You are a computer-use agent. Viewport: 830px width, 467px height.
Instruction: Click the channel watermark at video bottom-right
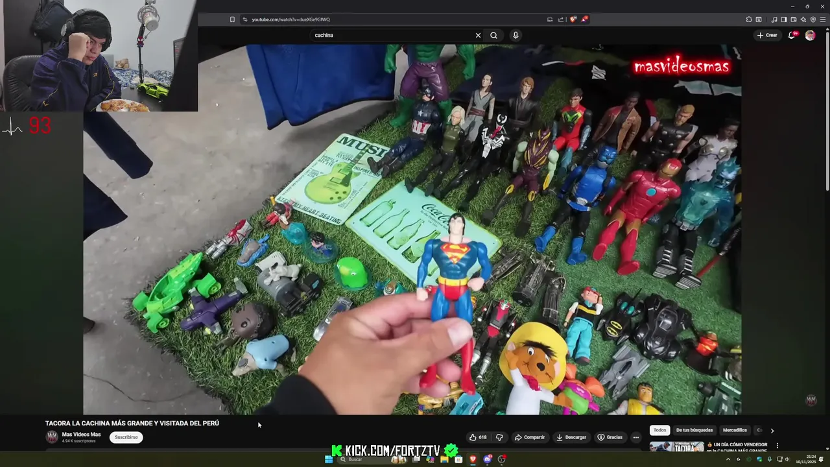[x=811, y=400]
